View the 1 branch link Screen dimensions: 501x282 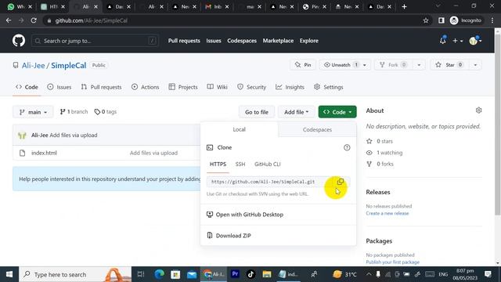tap(74, 111)
